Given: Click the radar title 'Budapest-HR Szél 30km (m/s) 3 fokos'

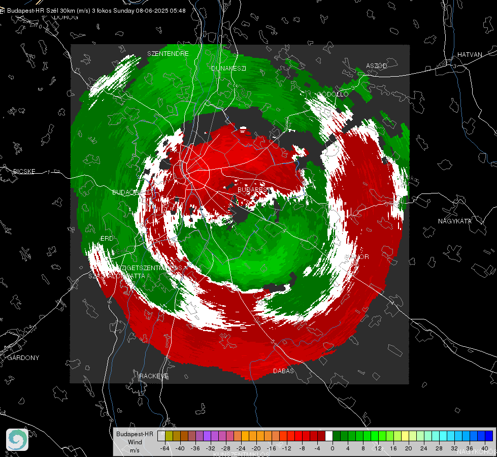Looking at the screenshot, I should point(59,11).
